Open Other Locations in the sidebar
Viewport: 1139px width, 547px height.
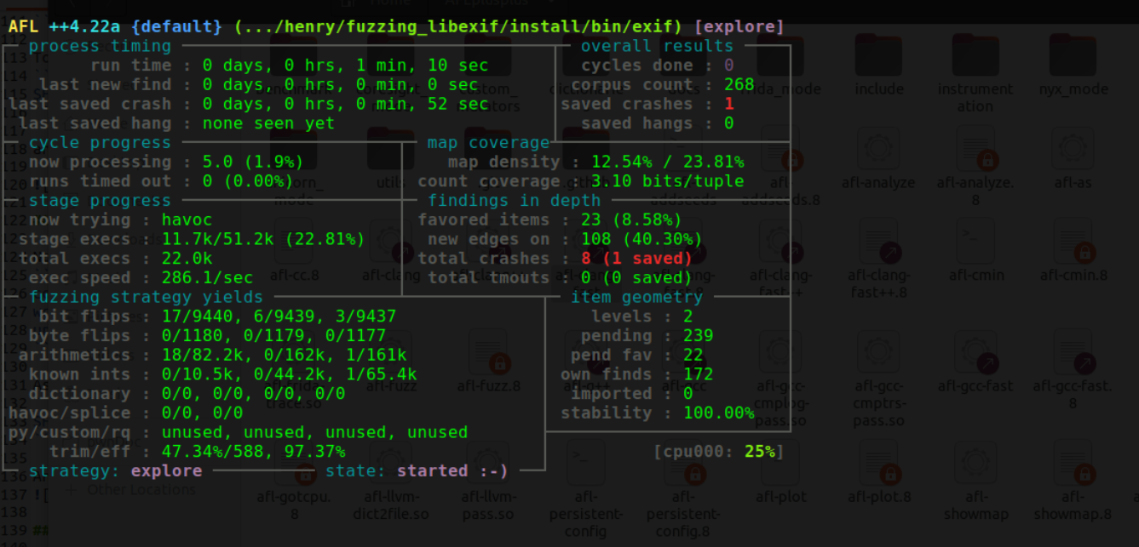click(141, 490)
